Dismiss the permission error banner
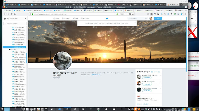 coord(135,22)
